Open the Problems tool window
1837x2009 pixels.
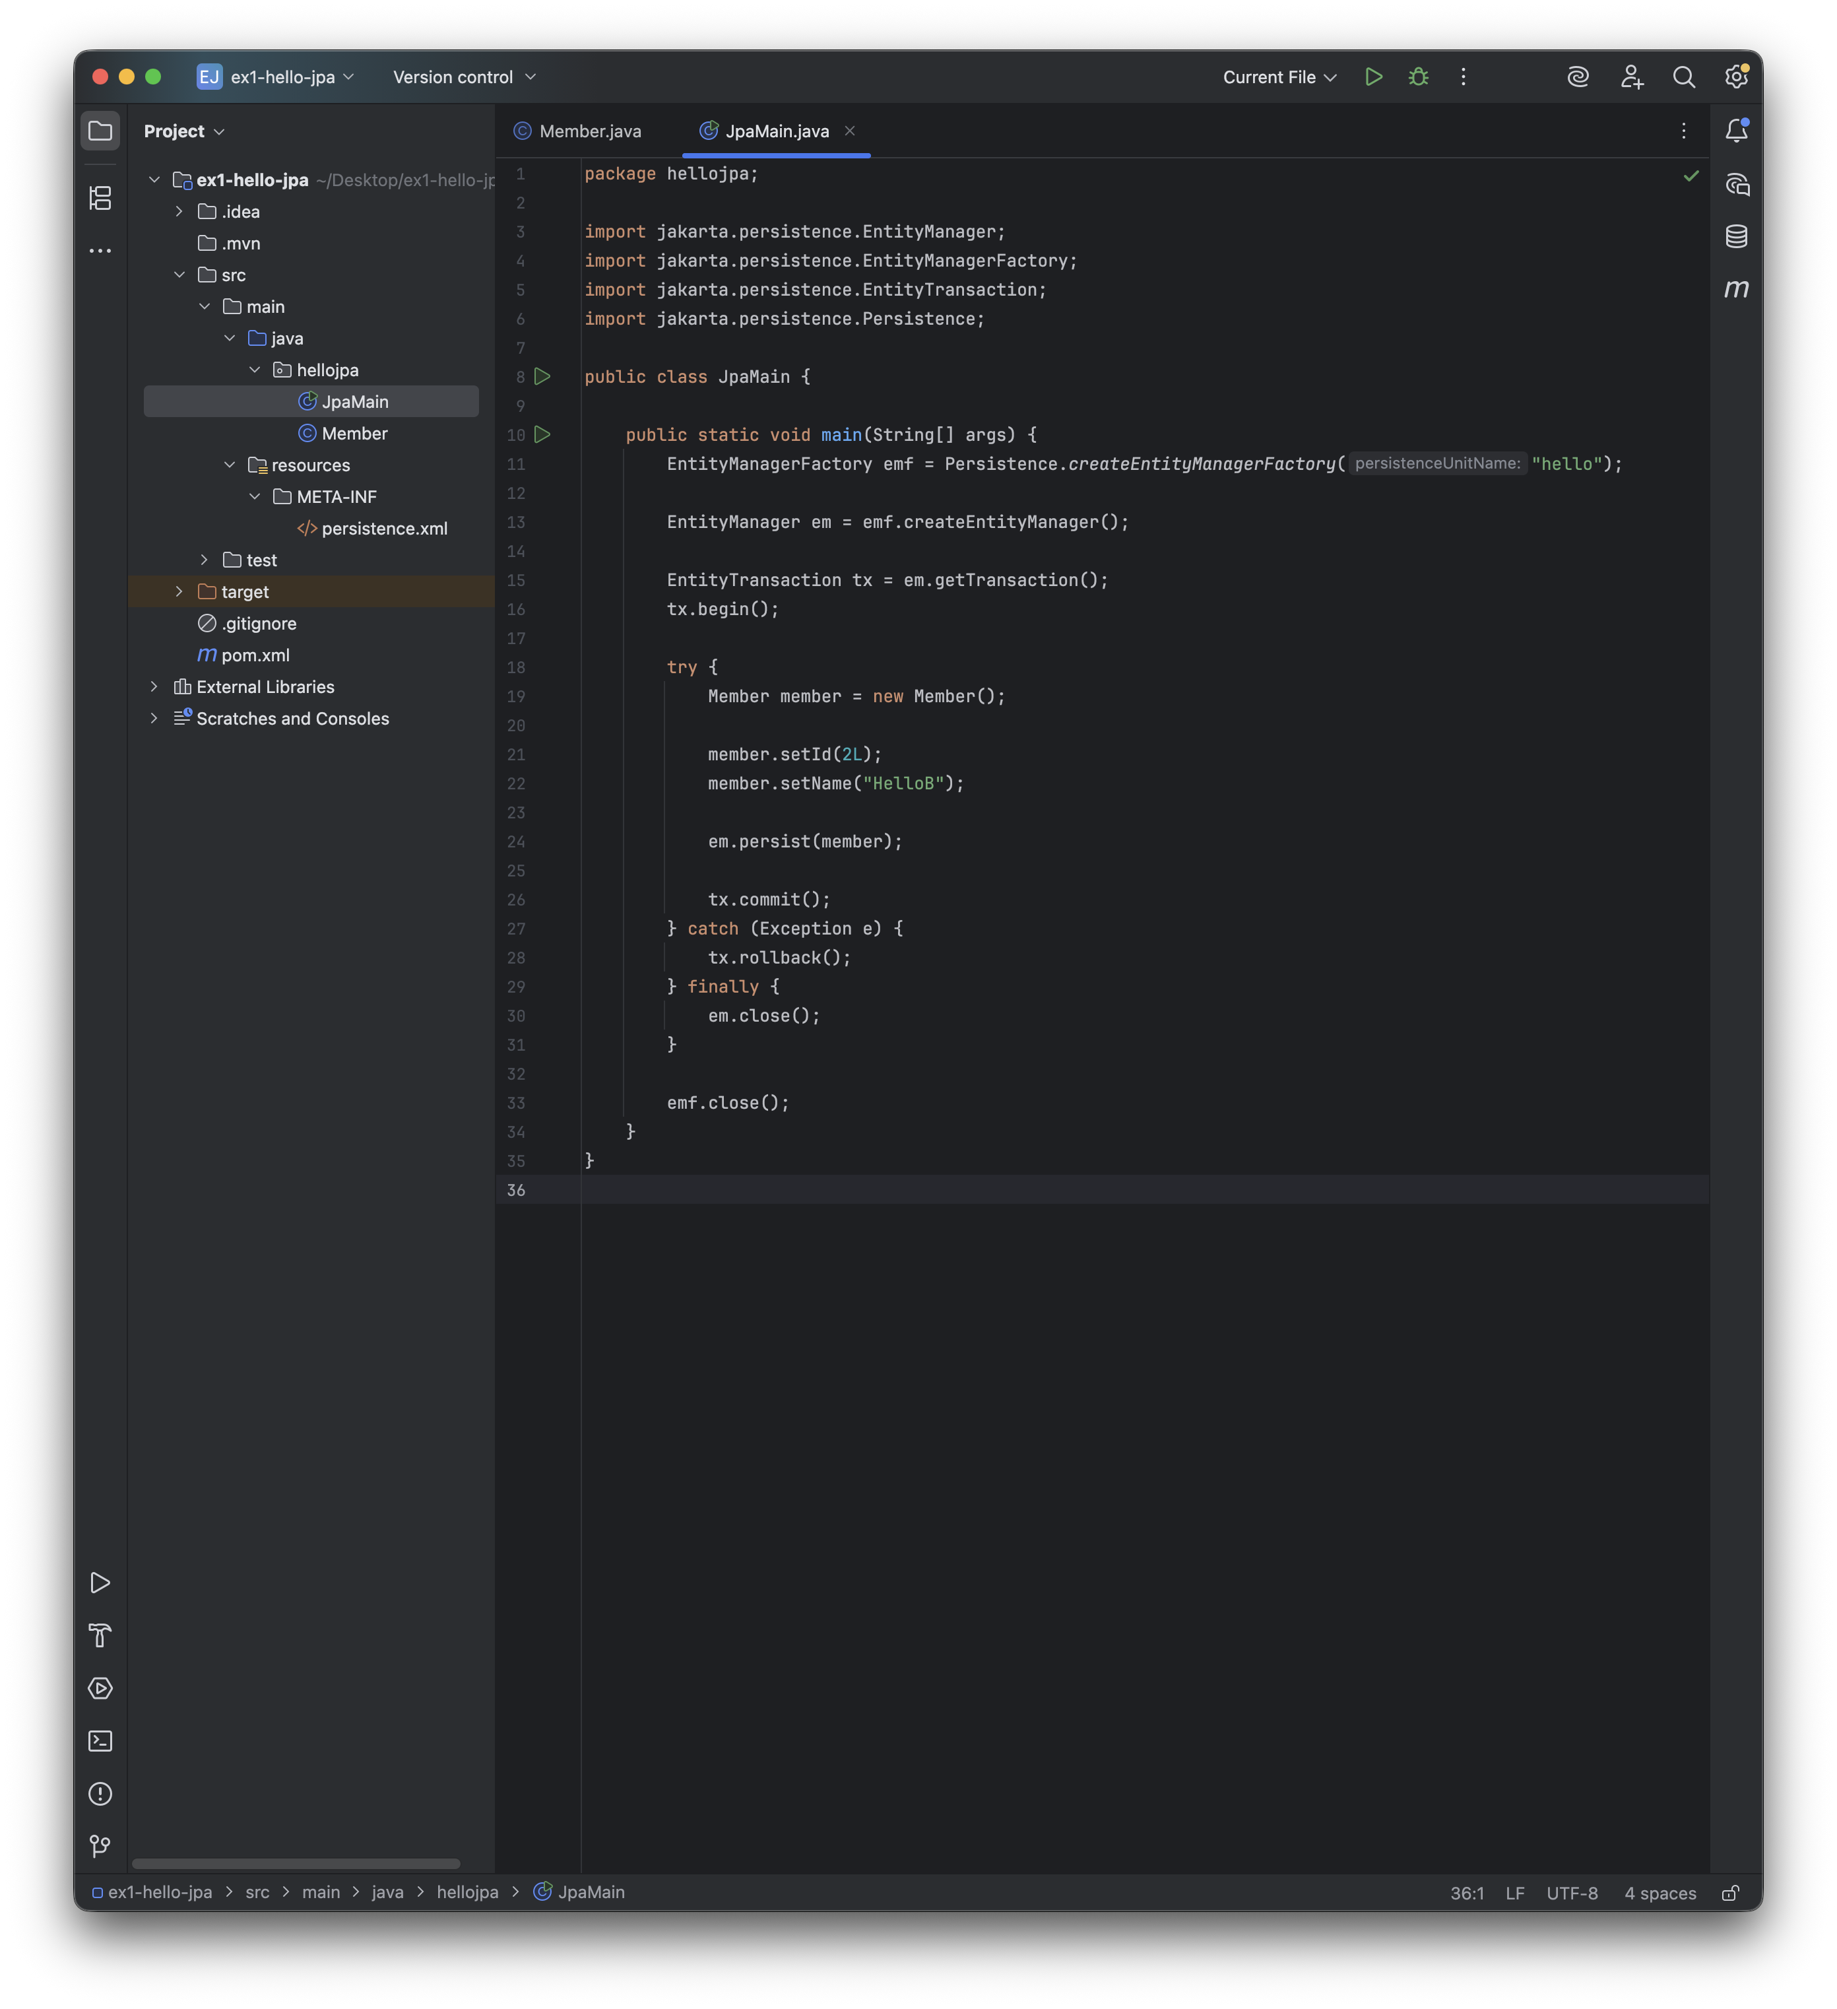coord(100,1794)
